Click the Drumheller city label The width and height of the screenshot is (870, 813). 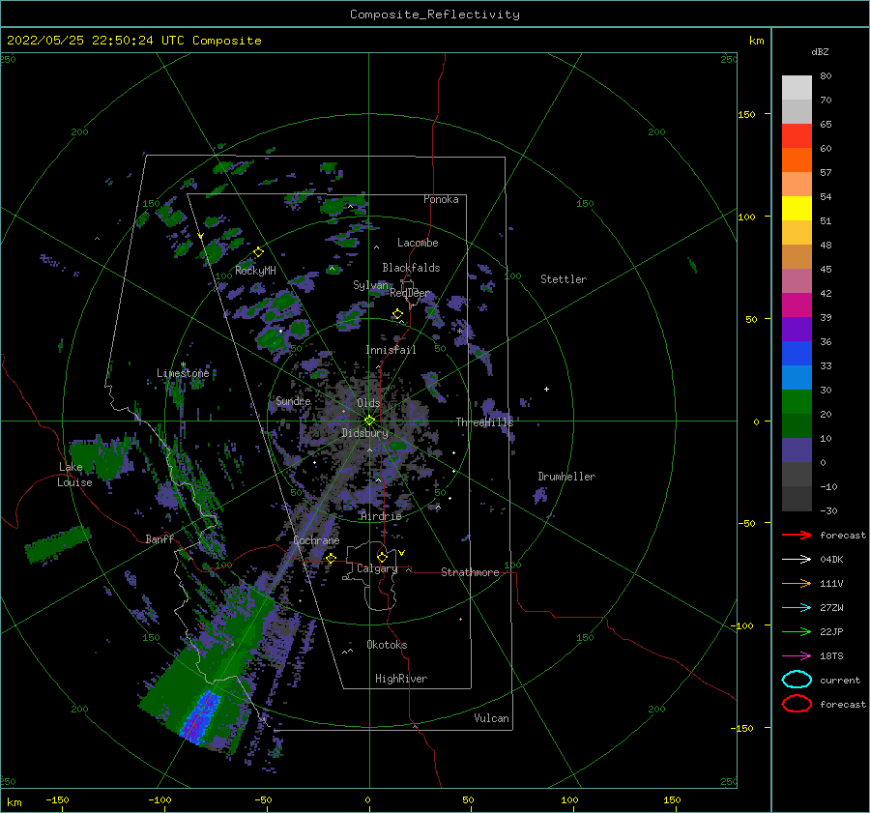pos(566,477)
